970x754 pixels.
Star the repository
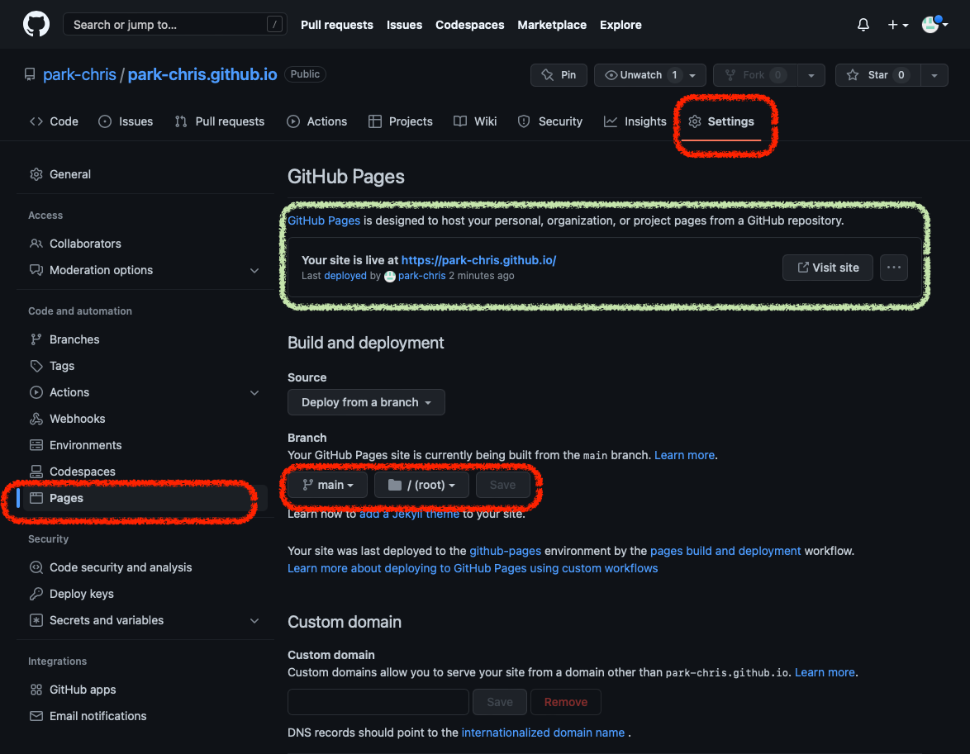click(x=877, y=75)
